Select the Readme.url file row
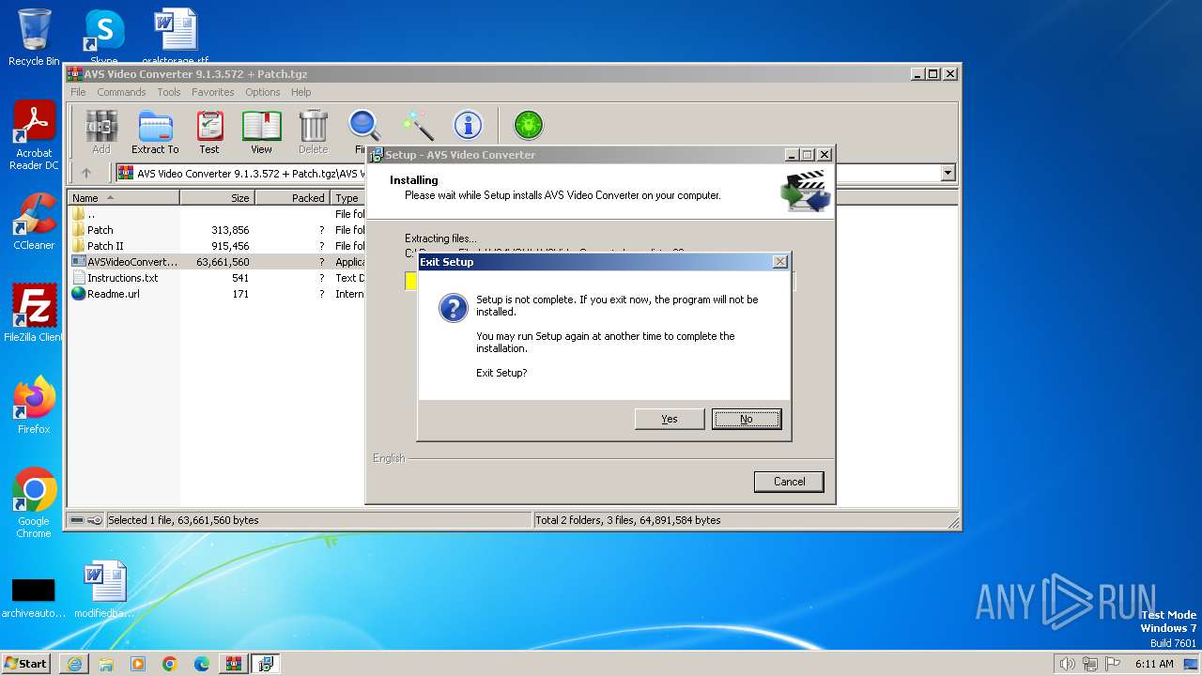 click(x=216, y=294)
